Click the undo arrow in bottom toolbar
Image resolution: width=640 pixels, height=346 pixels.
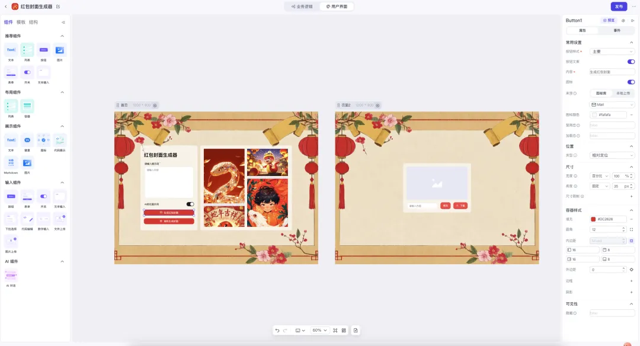pyautogui.click(x=277, y=331)
